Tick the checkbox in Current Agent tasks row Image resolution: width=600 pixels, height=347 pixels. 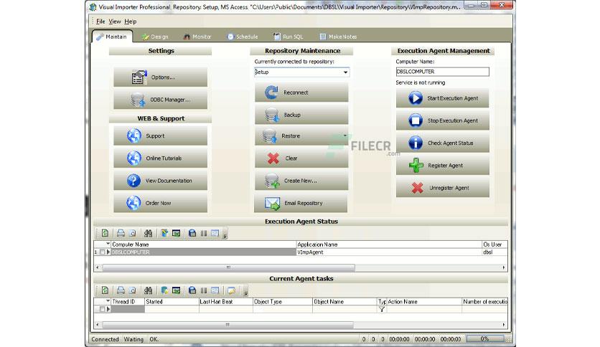coord(102,309)
